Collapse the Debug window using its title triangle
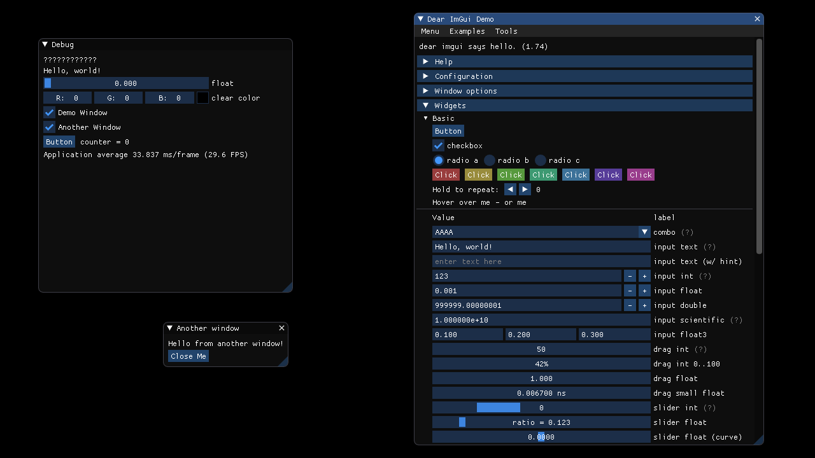The width and height of the screenshot is (815, 458). 45,45
